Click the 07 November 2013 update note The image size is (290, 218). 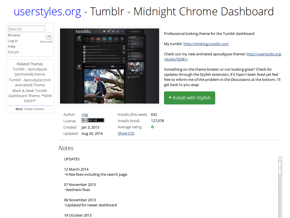[x=80, y=185]
